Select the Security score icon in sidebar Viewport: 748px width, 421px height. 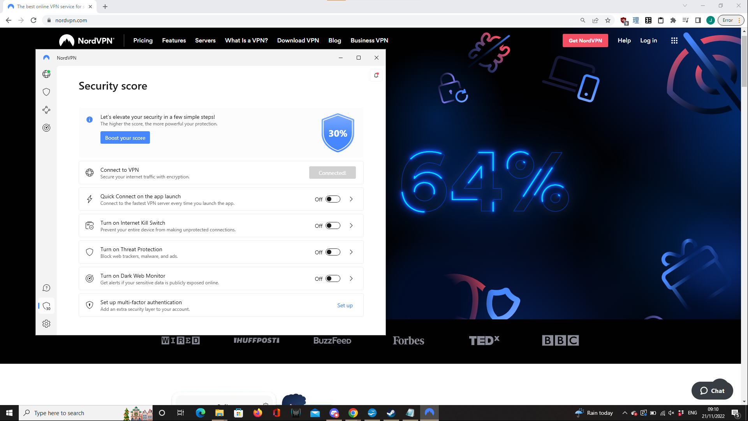(46, 306)
